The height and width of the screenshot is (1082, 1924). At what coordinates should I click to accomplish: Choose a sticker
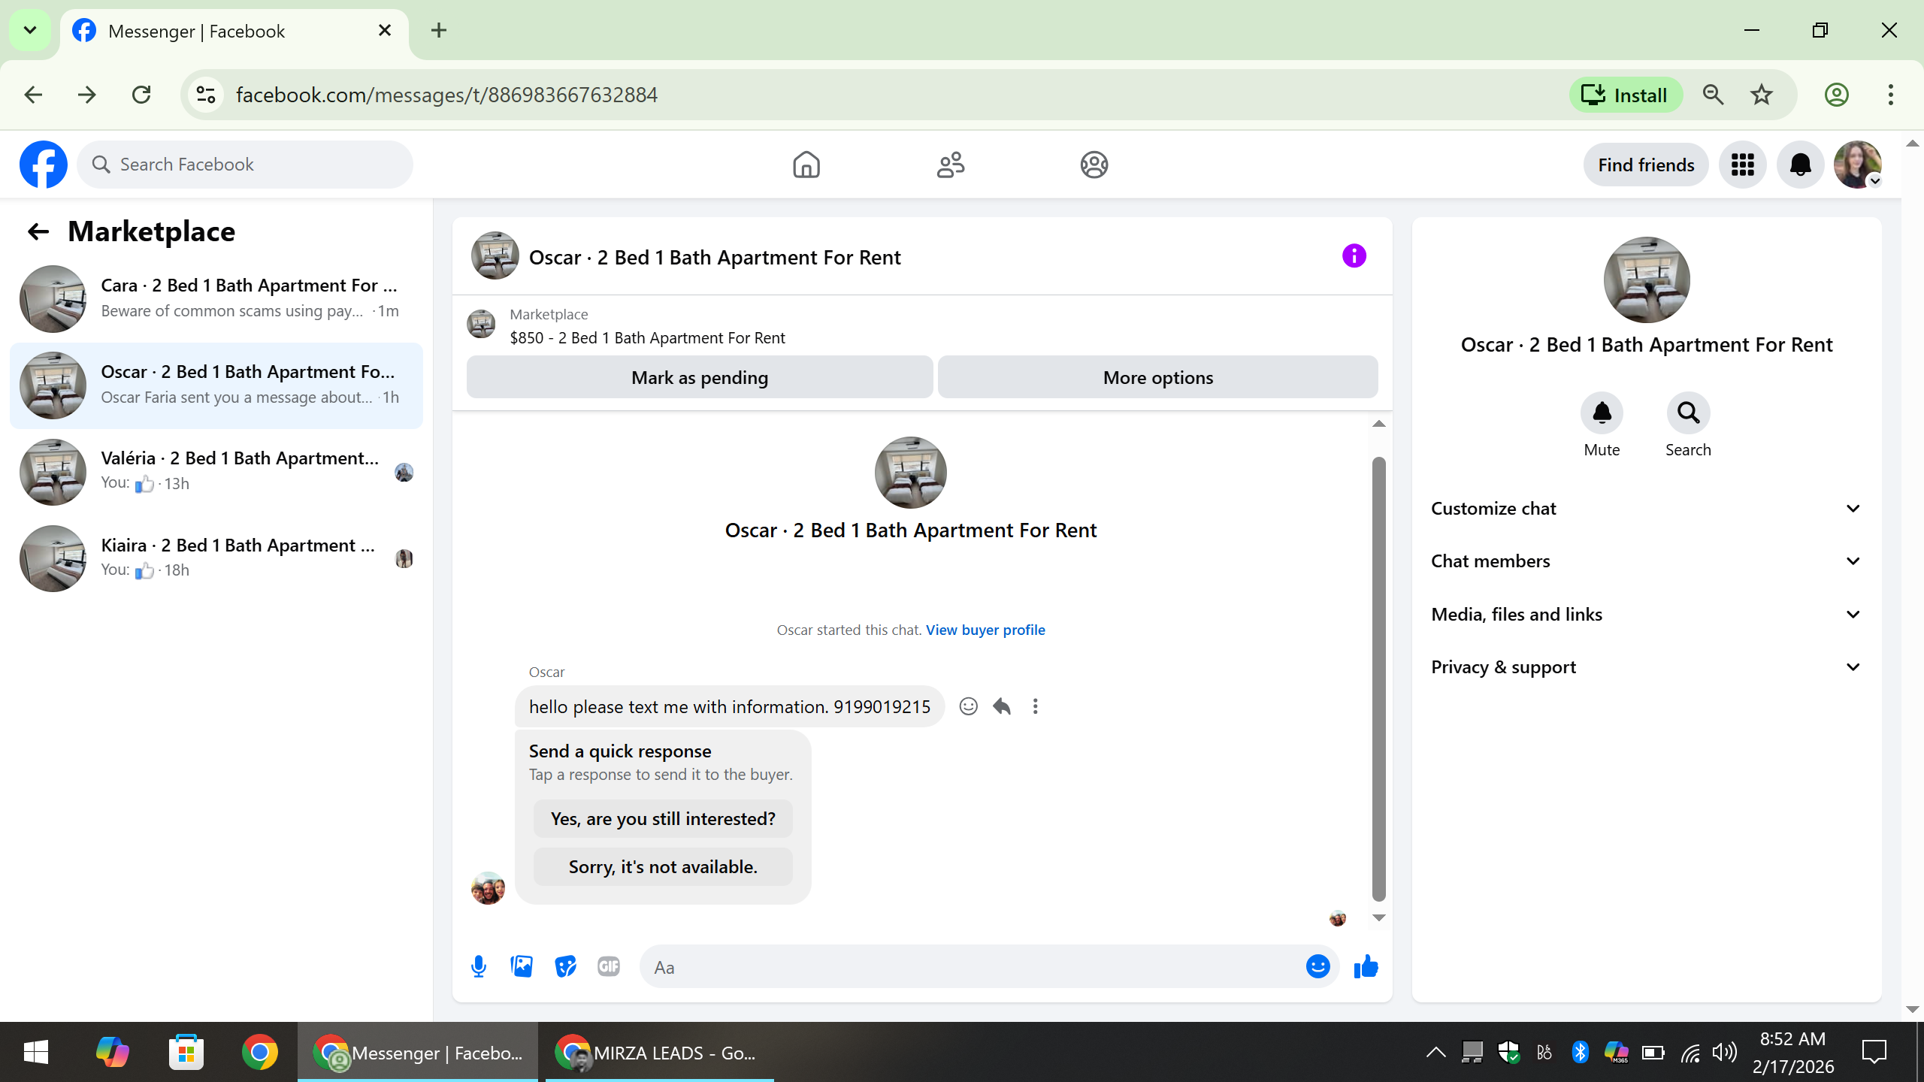(565, 966)
